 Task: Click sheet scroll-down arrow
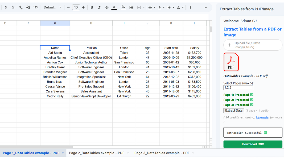click(211, 144)
